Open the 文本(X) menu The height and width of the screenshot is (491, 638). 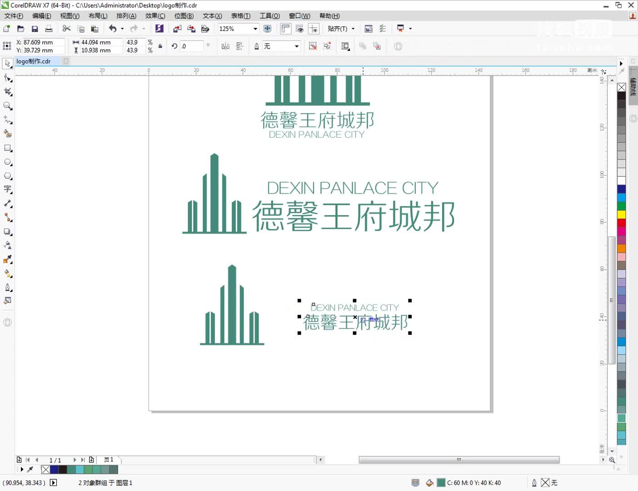click(212, 16)
